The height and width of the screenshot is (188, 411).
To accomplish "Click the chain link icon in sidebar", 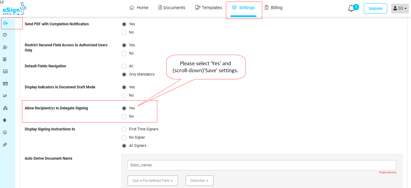I will click(5, 145).
